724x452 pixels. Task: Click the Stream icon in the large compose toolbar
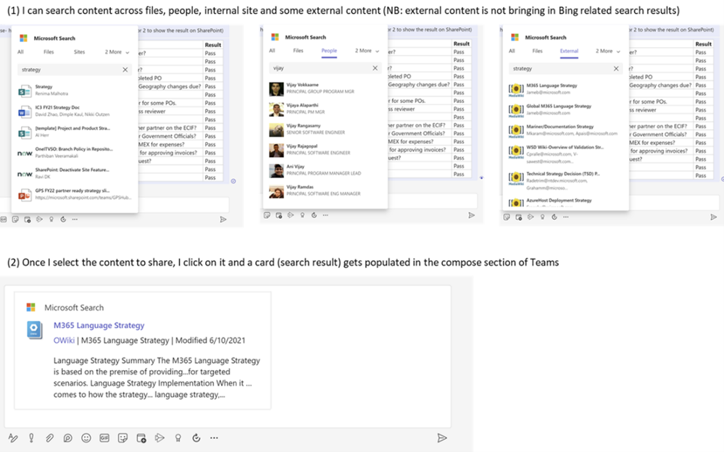[x=159, y=438]
